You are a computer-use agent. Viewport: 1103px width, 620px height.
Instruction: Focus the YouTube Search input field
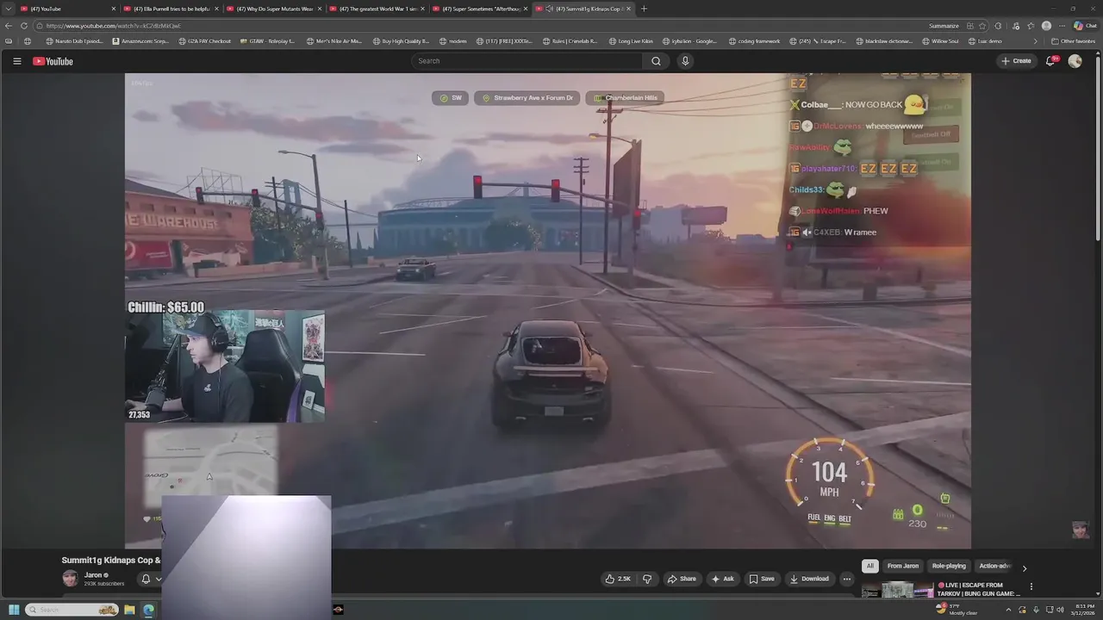[x=527, y=61]
